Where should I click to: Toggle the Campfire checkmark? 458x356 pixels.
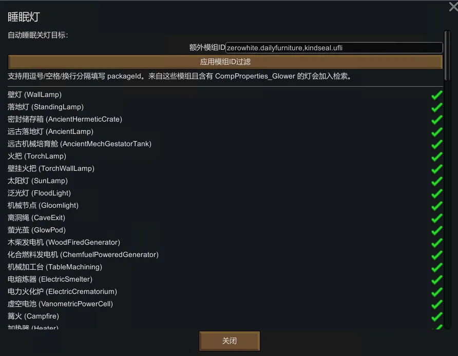pos(437,317)
